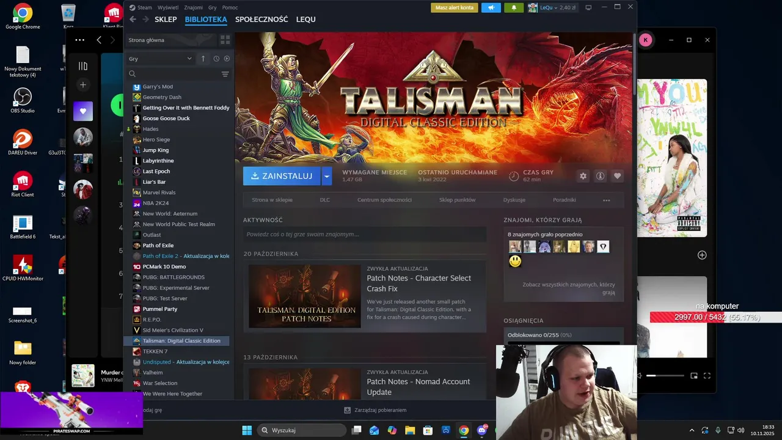
Task: Go to the SKLEP tab
Action: [x=166, y=20]
